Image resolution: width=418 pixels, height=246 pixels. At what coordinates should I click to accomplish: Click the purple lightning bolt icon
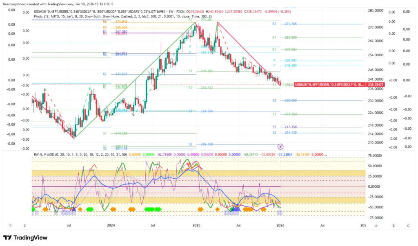click(x=280, y=146)
